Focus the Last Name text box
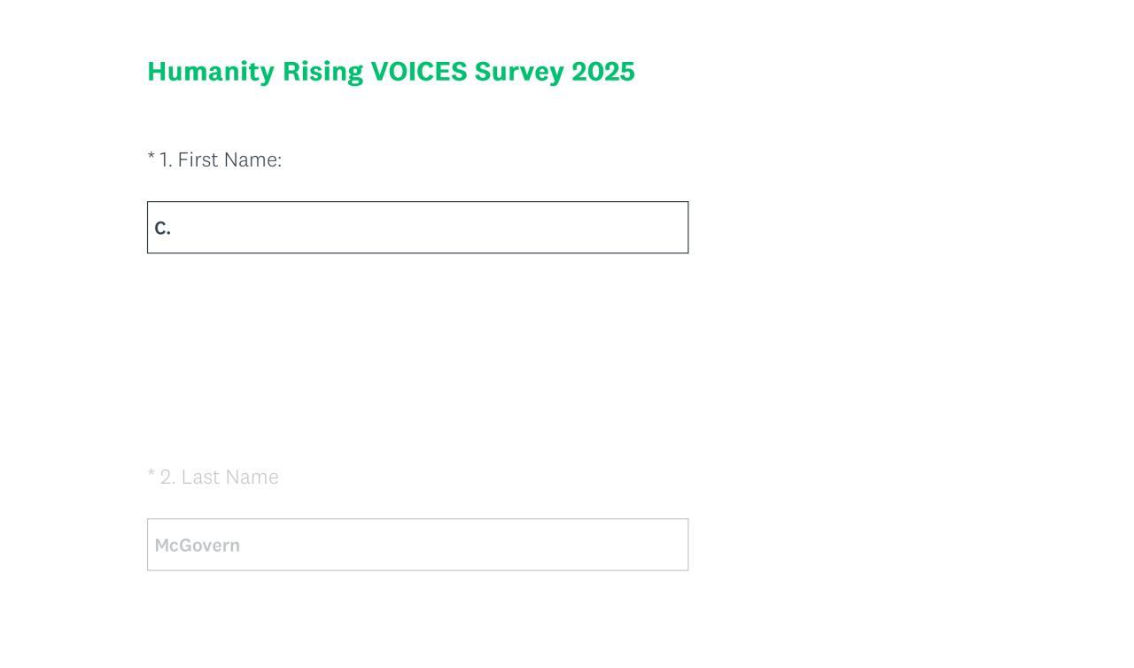This screenshot has height=668, width=1134. tap(417, 545)
